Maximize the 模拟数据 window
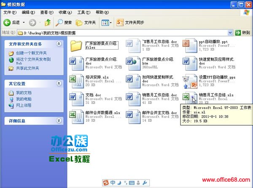Viewport: 253px width, 188px height. click(241, 5)
